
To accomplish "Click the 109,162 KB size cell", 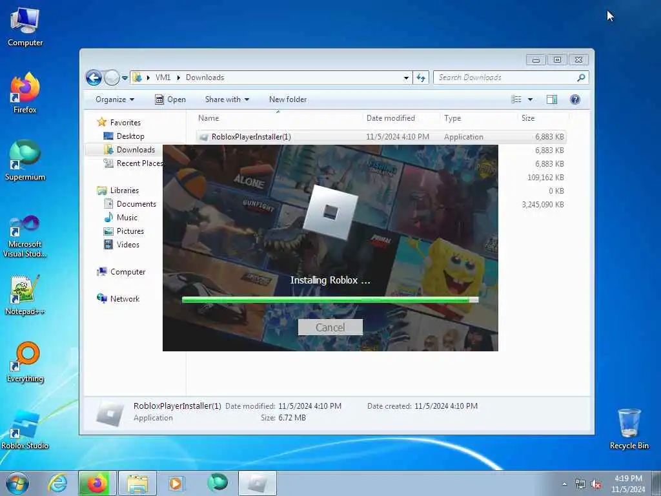I will pos(545,178).
